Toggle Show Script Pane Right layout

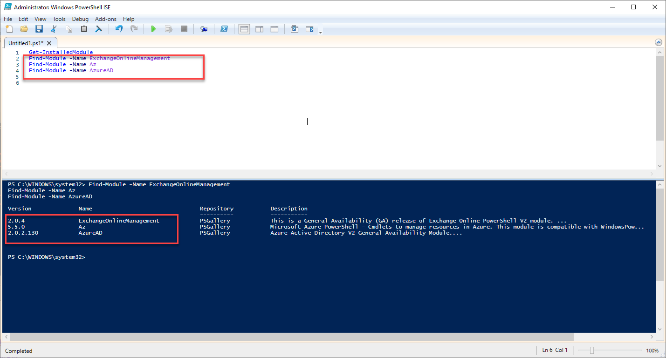pos(259,29)
